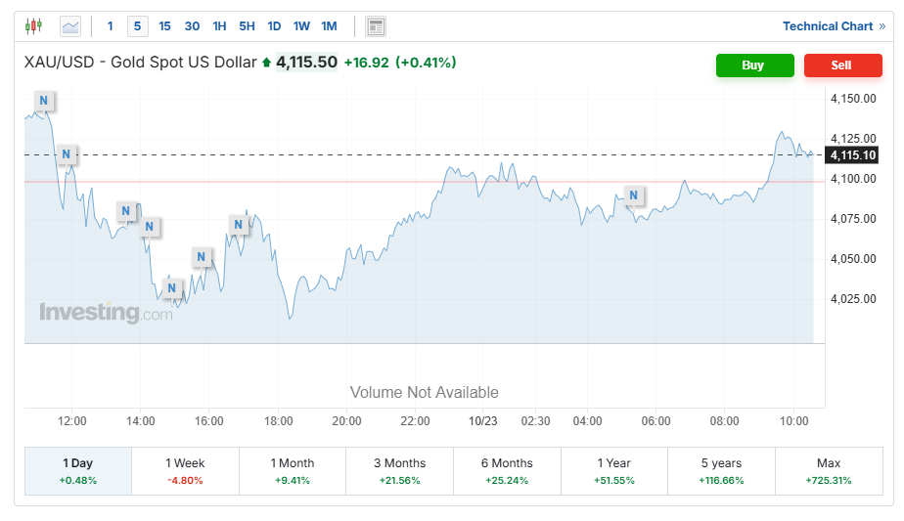Screen dimensions: 904x521
Task: Enable the 1H chart interval
Action: (219, 26)
